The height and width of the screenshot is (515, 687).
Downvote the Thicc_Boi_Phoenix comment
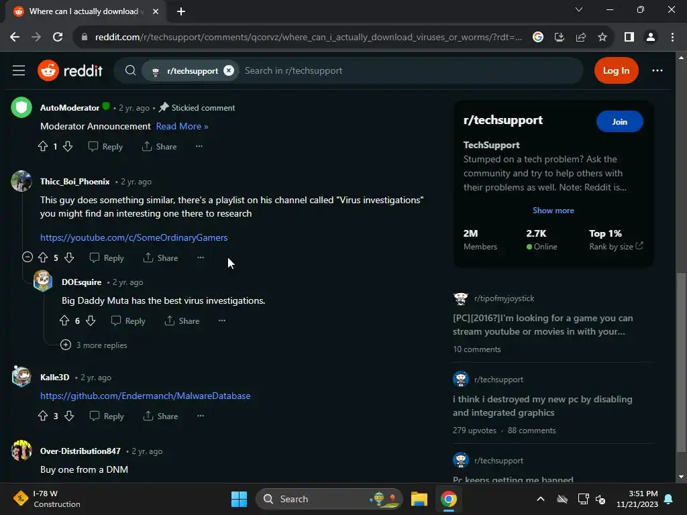coord(69,257)
